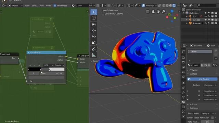Screen dimensions: 219x123
Task: Click the outliner search magnifier field
Action: (207, 5)
